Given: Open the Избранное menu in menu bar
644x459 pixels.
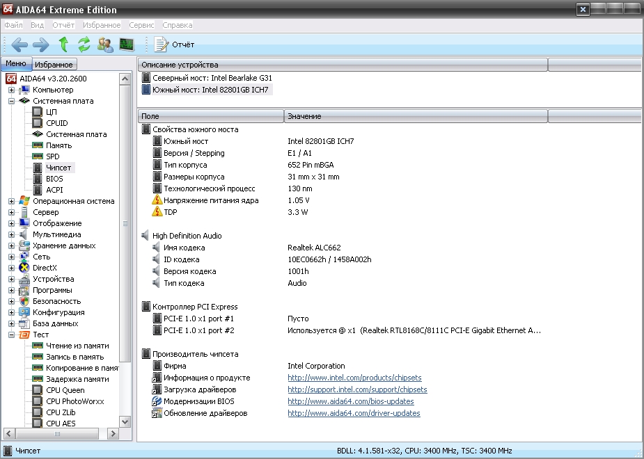Looking at the screenshot, I should click(x=102, y=25).
